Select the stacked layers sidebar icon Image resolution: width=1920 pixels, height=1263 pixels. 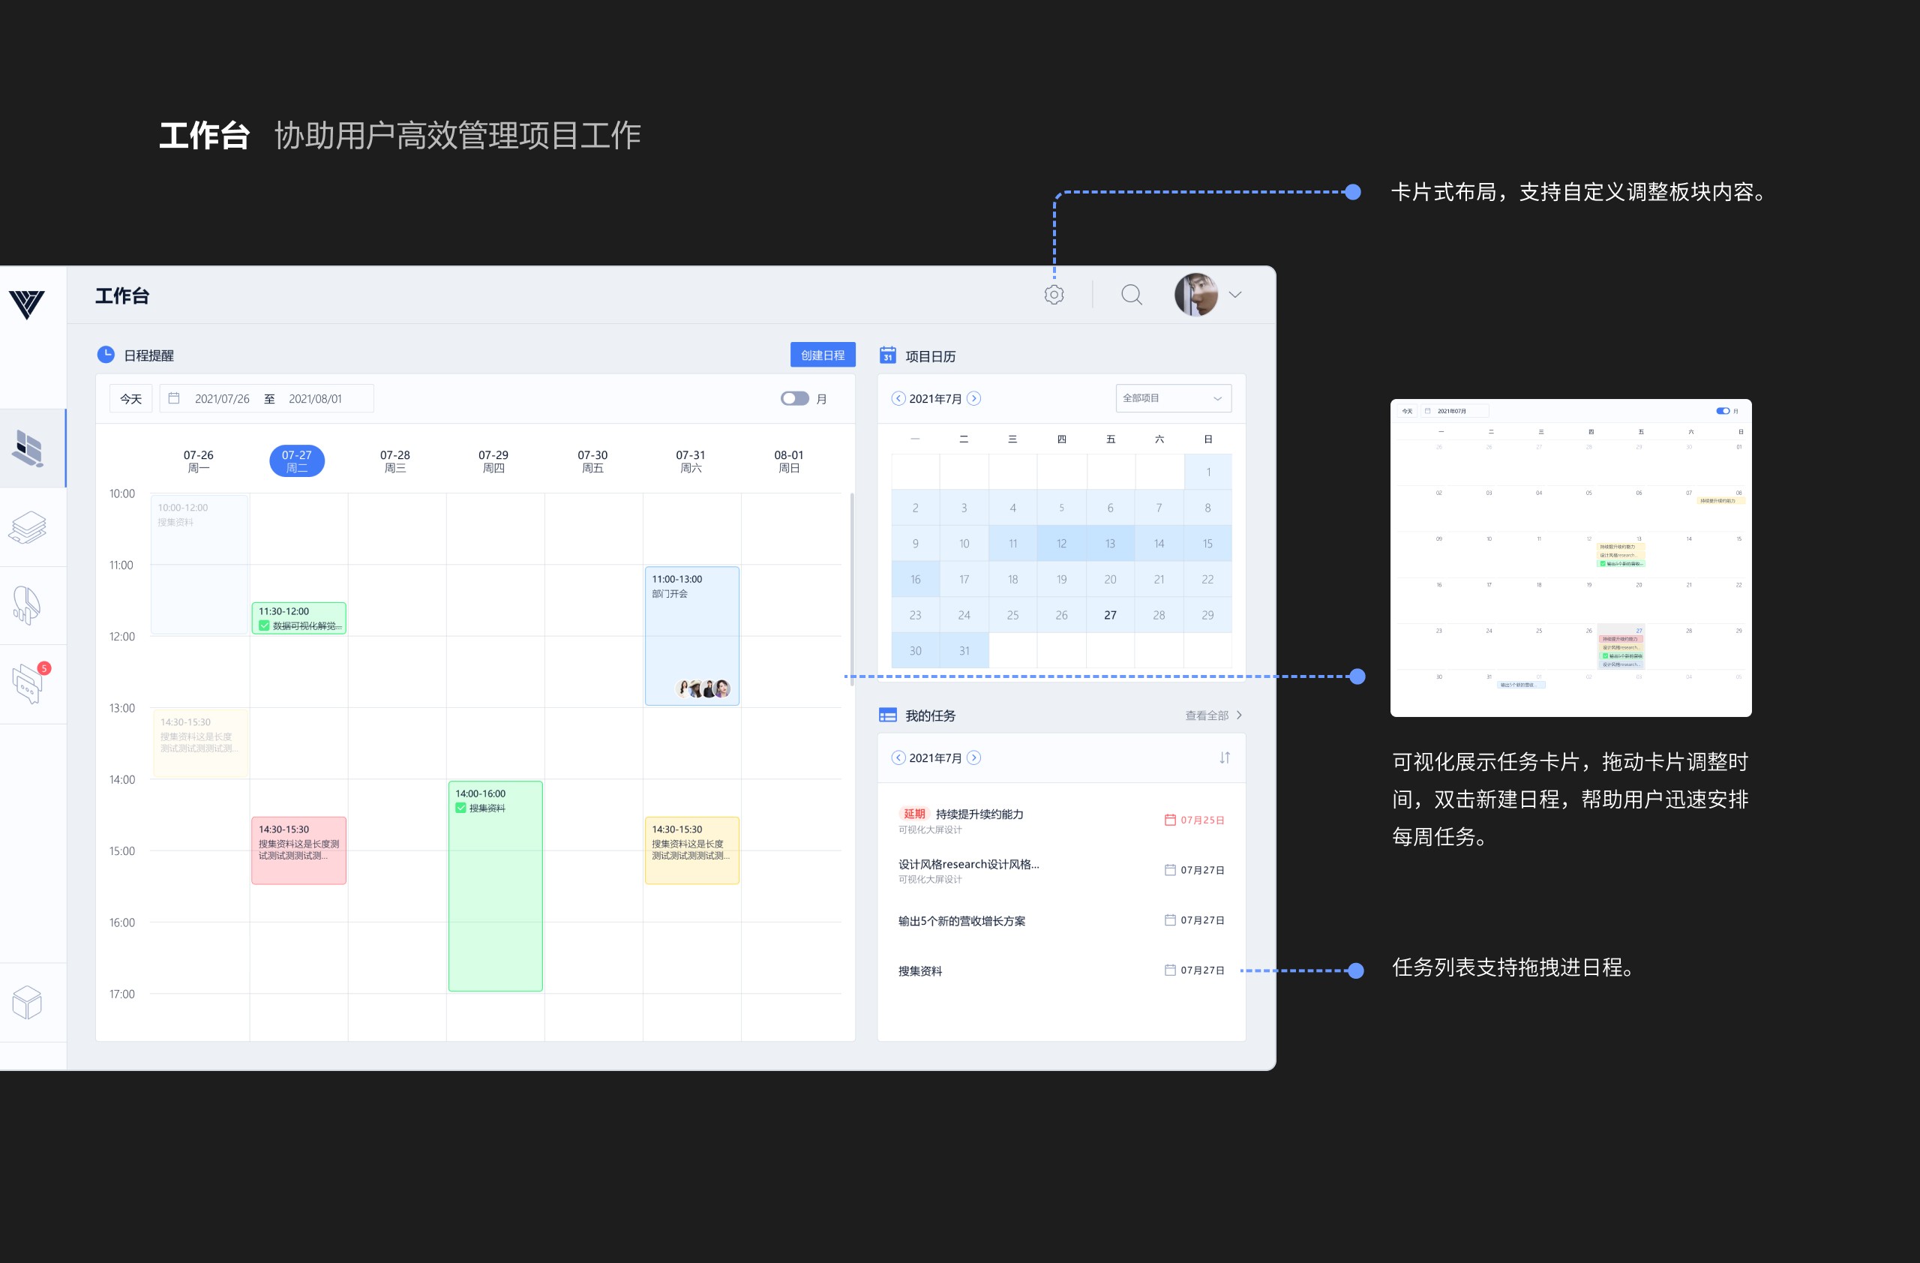pyautogui.click(x=28, y=527)
